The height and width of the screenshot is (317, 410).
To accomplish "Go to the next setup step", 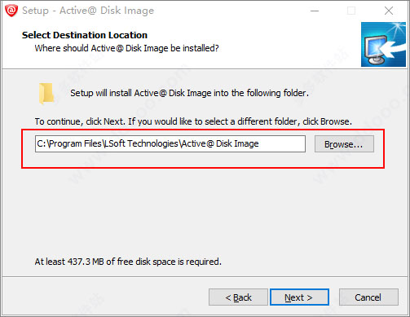I will click(x=299, y=297).
